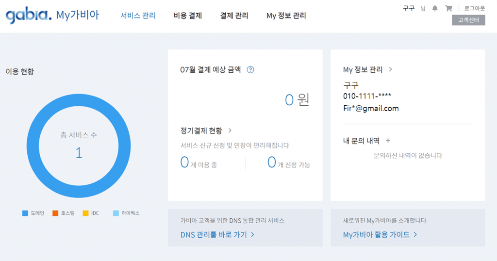Click the gabia logo
Viewport: 497px width, 261px height.
point(29,16)
